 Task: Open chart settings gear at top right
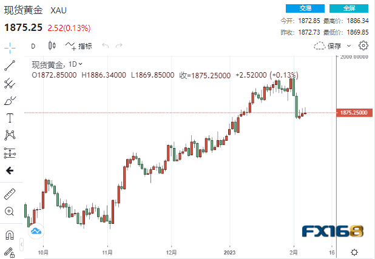pyautogui.click(x=363, y=45)
